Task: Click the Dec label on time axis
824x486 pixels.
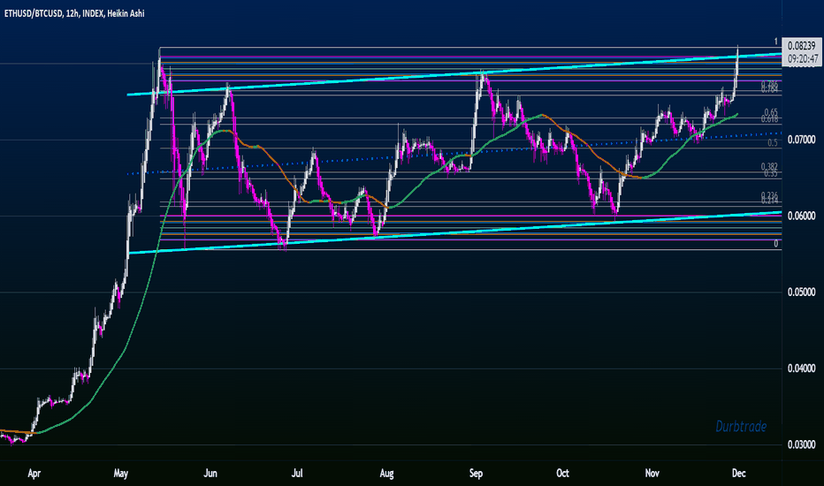Action: pos(738,474)
